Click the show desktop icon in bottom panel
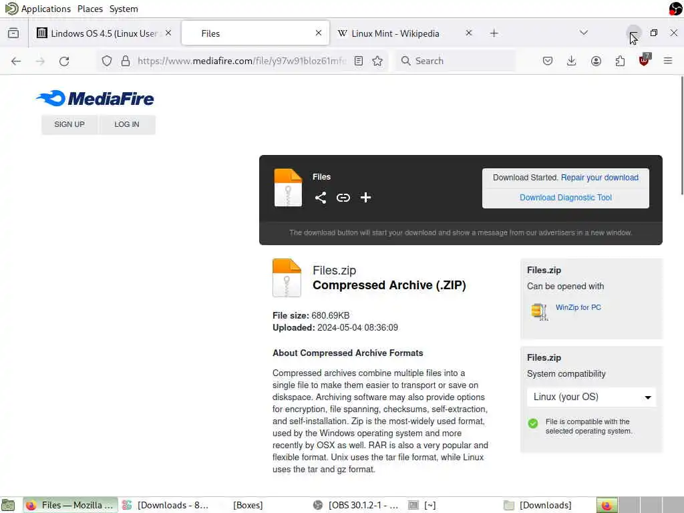 8,505
